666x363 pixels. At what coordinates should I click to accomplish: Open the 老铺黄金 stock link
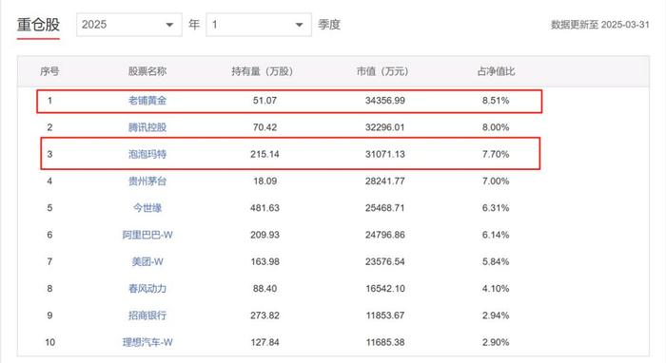coord(147,101)
